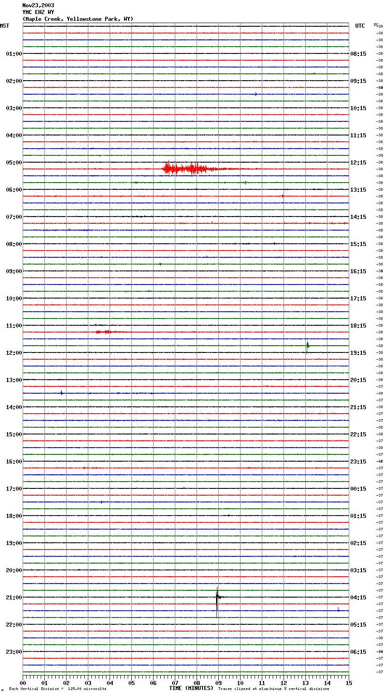Click the '04:00' MST time label

click(14, 135)
